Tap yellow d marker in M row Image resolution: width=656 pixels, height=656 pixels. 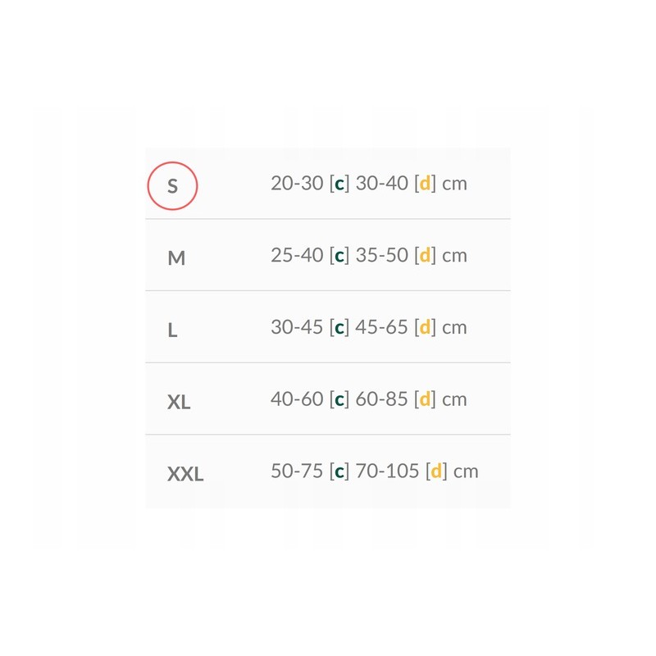pyautogui.click(x=425, y=256)
